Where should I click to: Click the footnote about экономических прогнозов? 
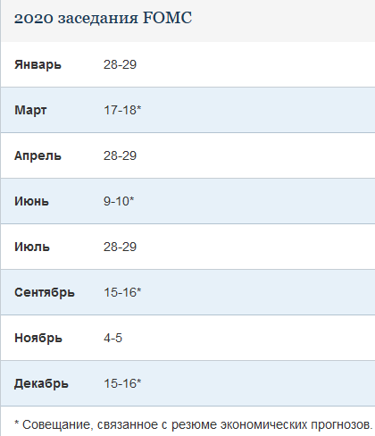coord(194,424)
